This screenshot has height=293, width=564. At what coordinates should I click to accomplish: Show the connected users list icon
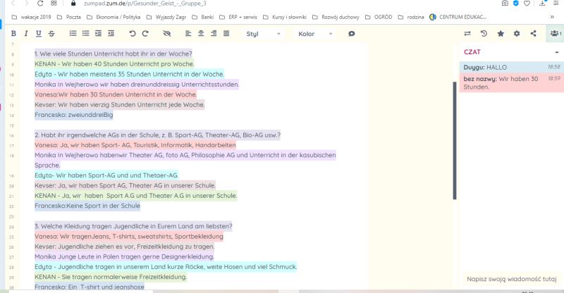coord(555,33)
